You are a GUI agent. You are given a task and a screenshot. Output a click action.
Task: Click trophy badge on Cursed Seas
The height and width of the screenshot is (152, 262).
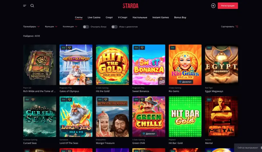pos(33,100)
